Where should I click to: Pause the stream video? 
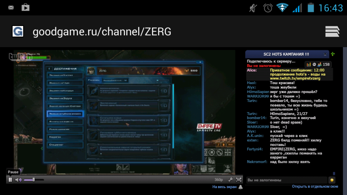[10, 180]
